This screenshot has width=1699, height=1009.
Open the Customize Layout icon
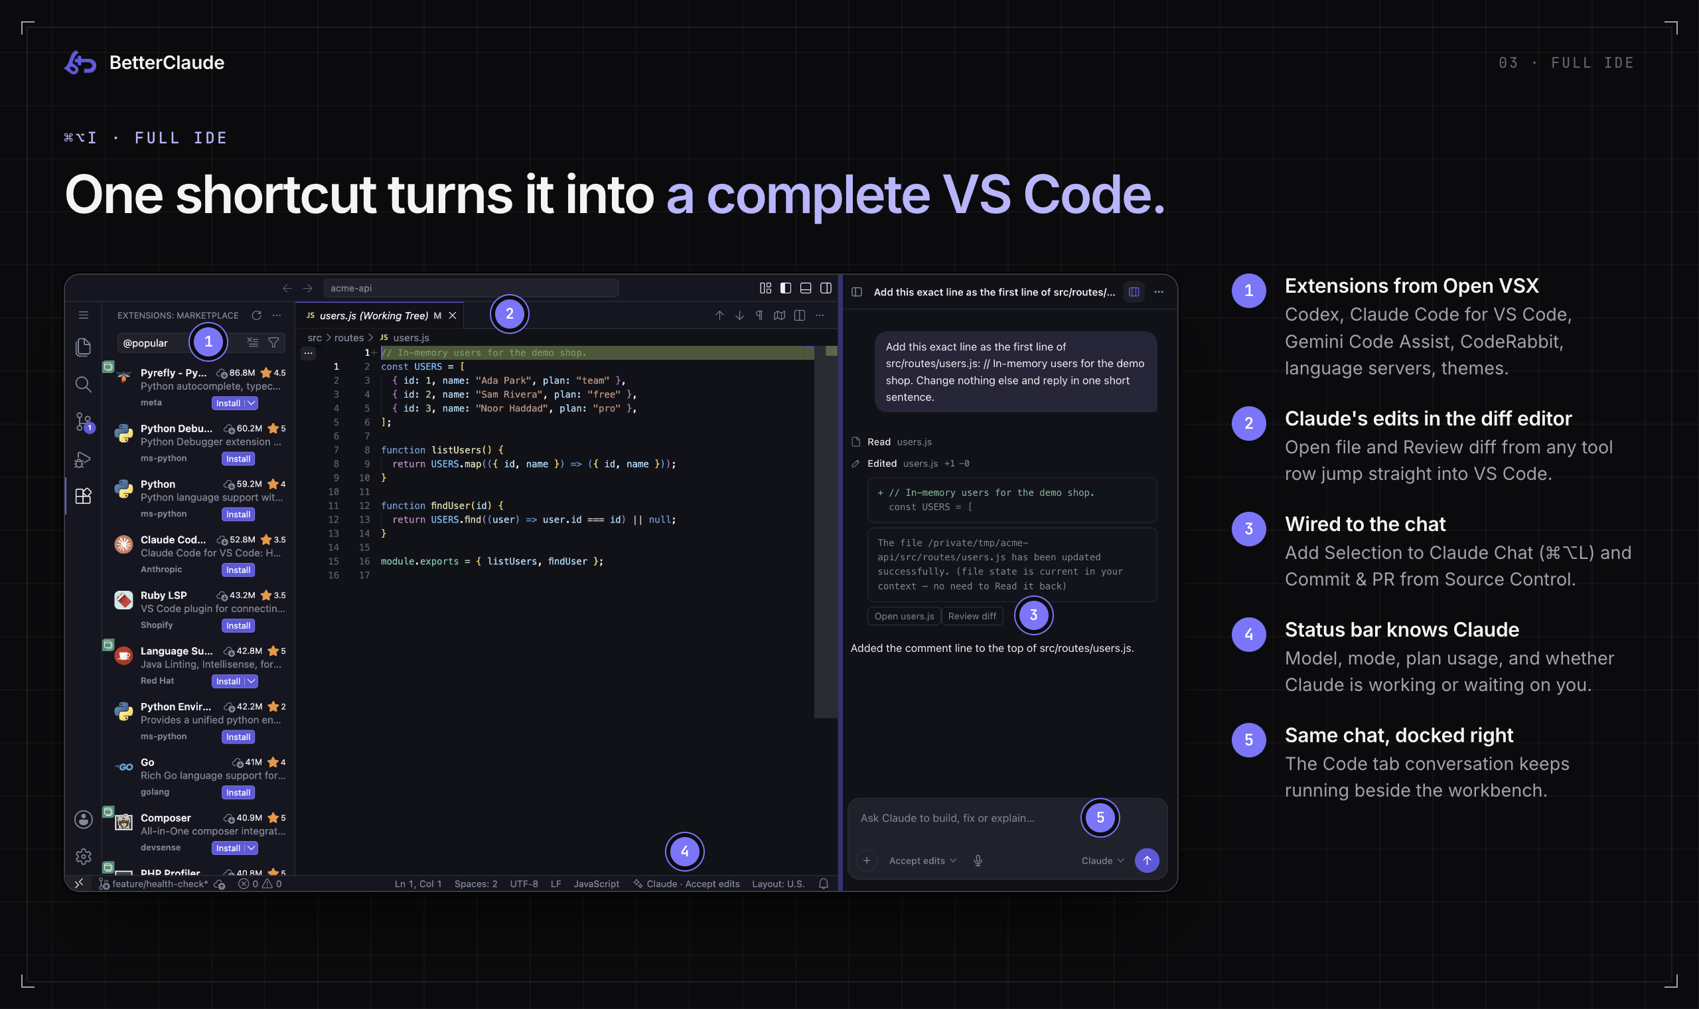click(x=765, y=287)
